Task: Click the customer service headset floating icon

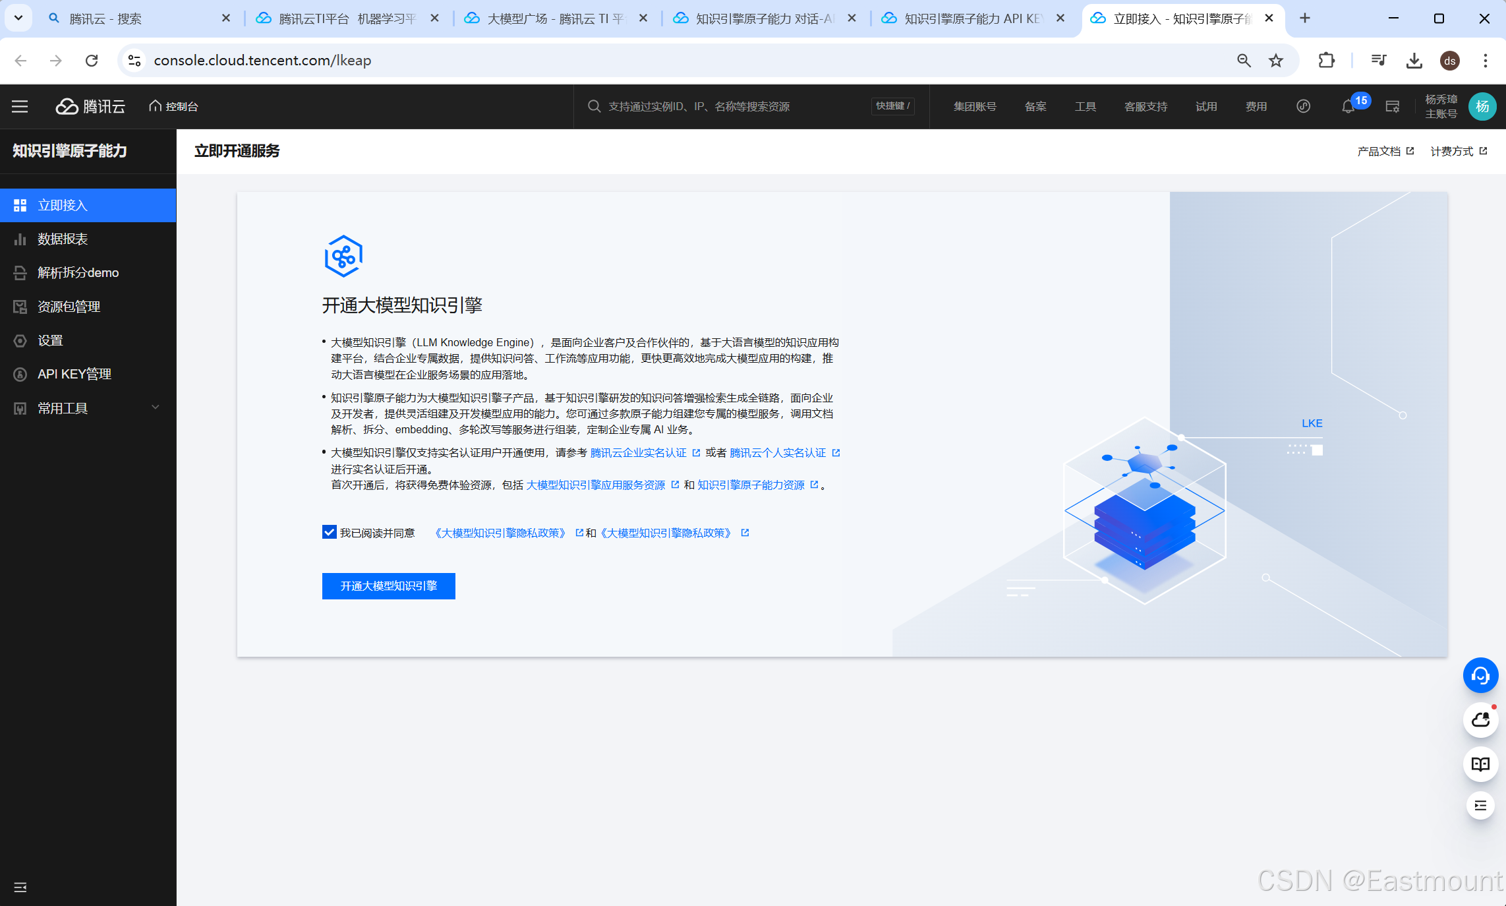Action: 1480,675
